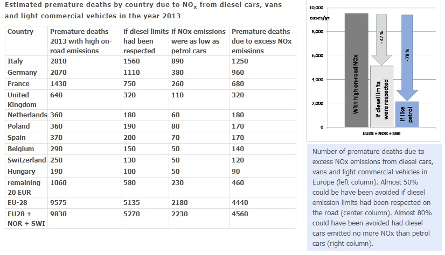Screen dimensions: 445x255
Task: Click Italy's 1250 excess NOx deaths
Action: pyautogui.click(x=240, y=61)
